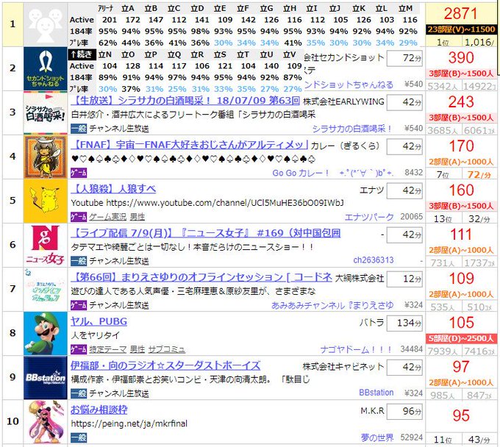500x447 pixels.
Task: Click 12分 elapsed time box for 大網株式会社
Action: click(404, 279)
